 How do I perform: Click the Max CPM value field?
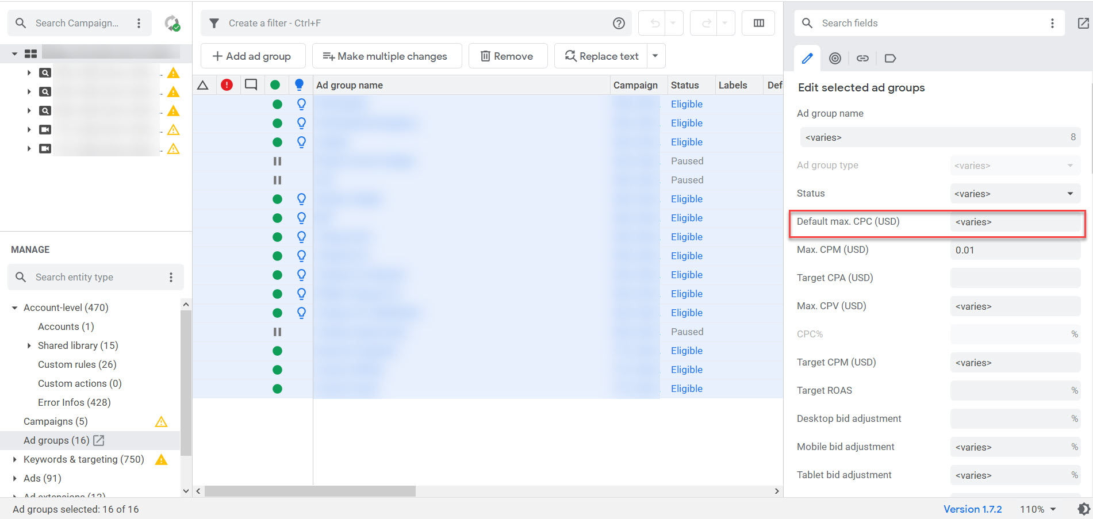point(1014,249)
